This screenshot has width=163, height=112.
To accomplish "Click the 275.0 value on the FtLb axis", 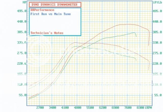I will pyautogui.click(x=157, y=53).
